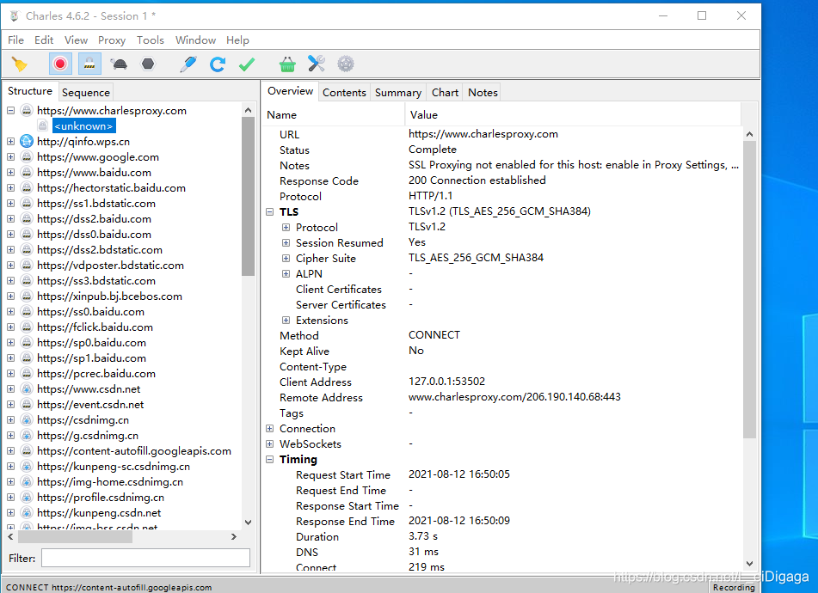Select https://dss2.baidu.com host

click(94, 219)
